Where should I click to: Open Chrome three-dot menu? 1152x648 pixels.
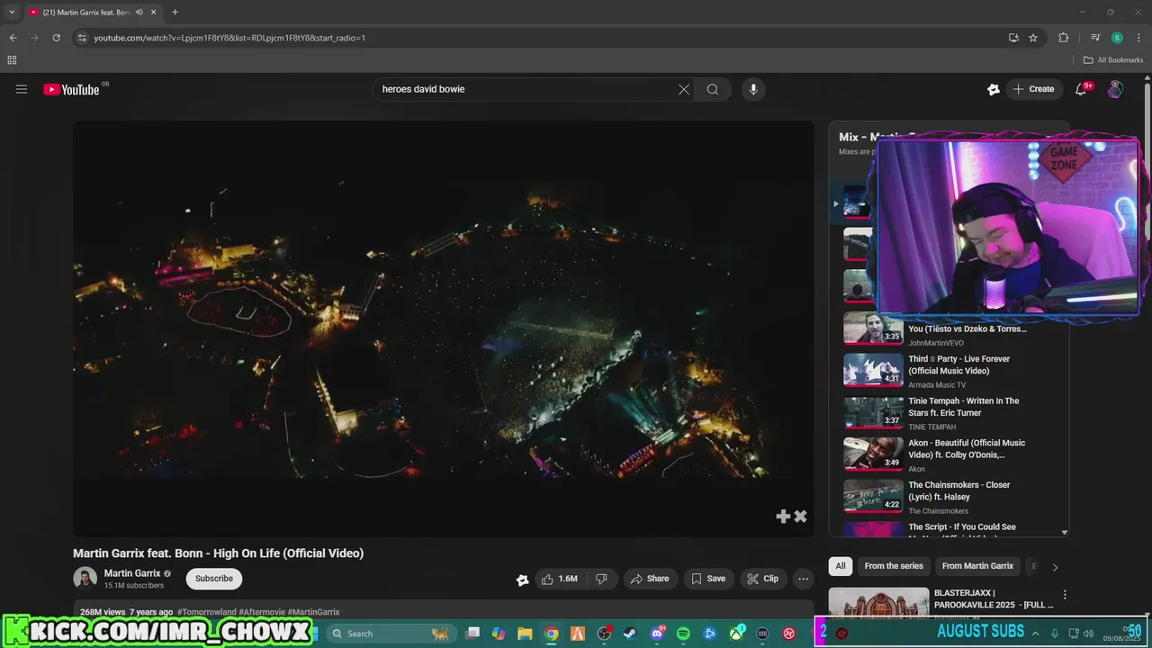coord(1138,38)
